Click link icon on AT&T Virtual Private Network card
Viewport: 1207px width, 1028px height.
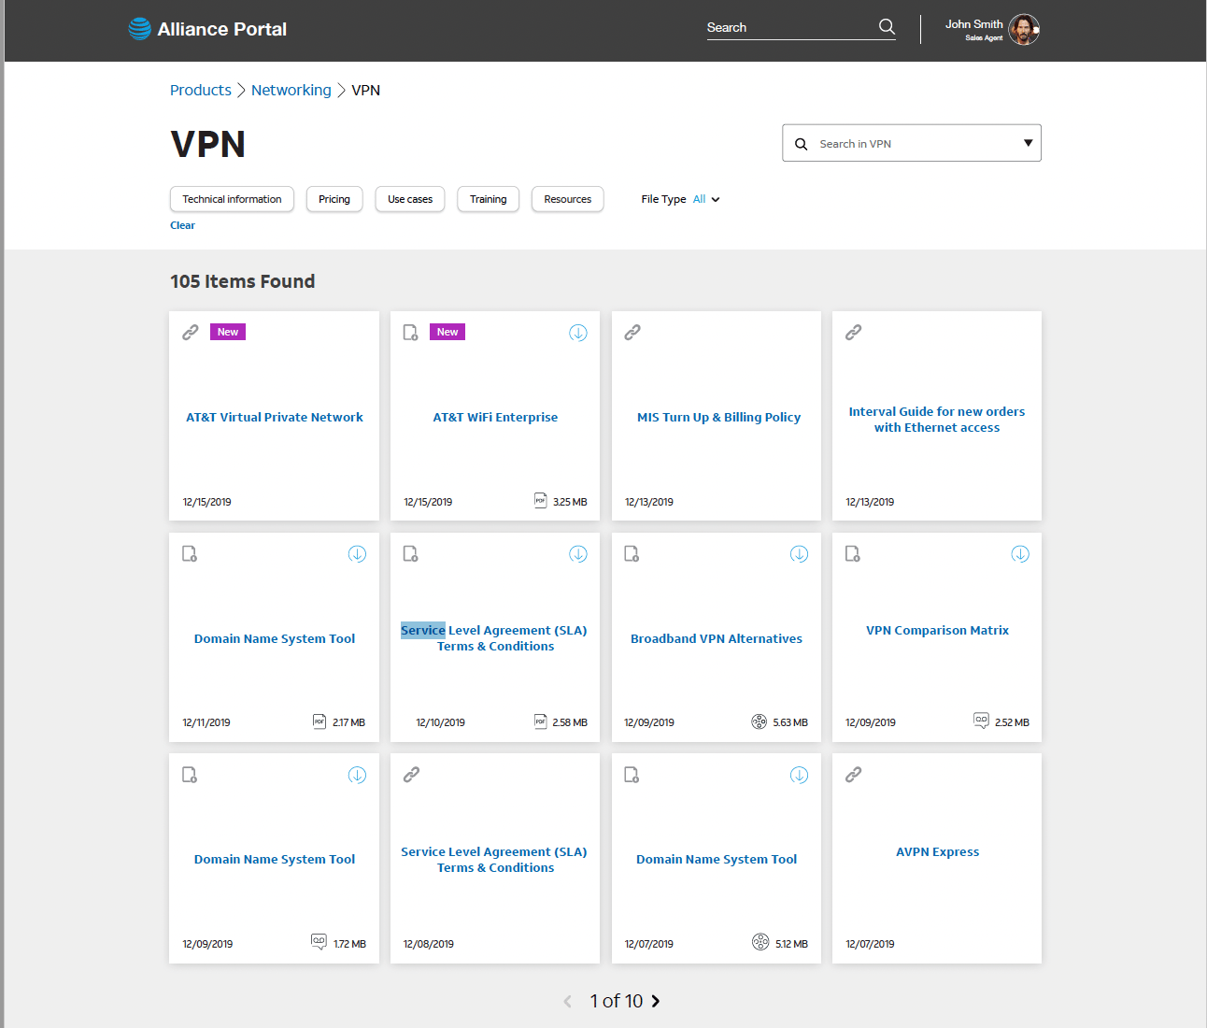click(x=191, y=332)
